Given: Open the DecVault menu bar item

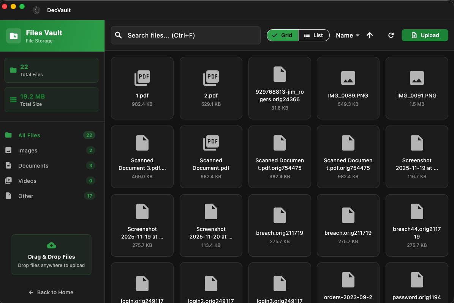Looking at the screenshot, I should (59, 10).
